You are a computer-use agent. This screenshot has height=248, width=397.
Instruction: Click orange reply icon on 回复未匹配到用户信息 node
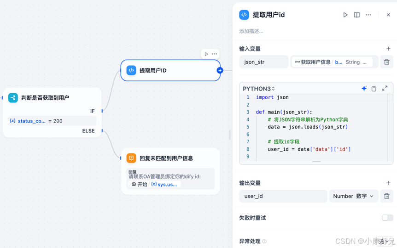(131, 158)
